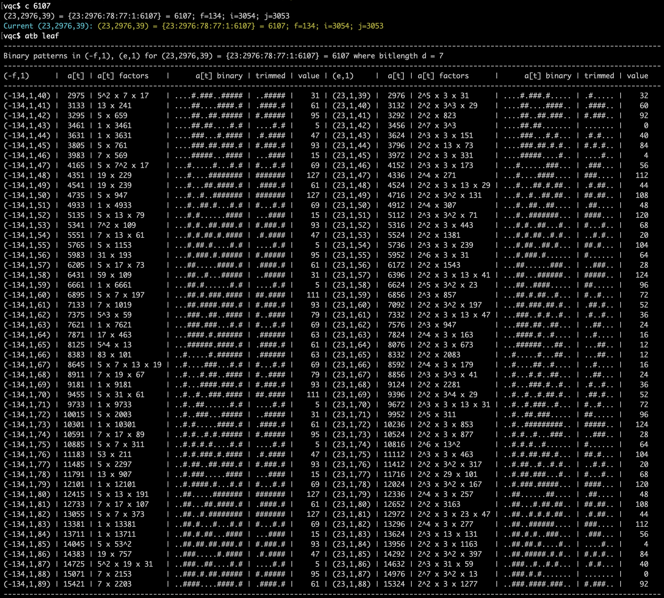Viewport: 664px width, 598px height.
Task: Click the row label (-134,1,80)
Action: (27, 494)
